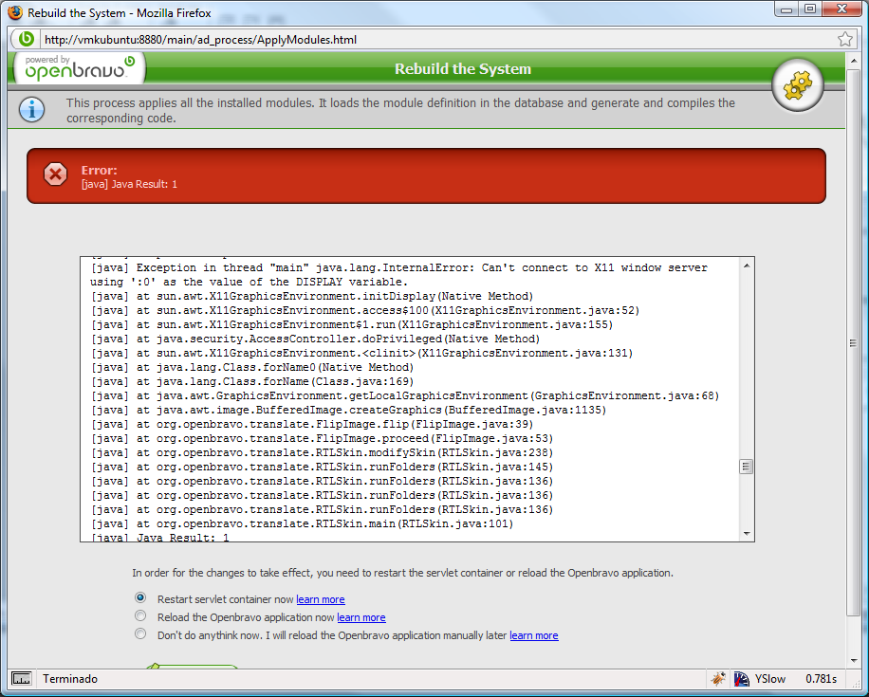
Task: Click the Openbravo site favicon in URL bar
Action: point(26,40)
